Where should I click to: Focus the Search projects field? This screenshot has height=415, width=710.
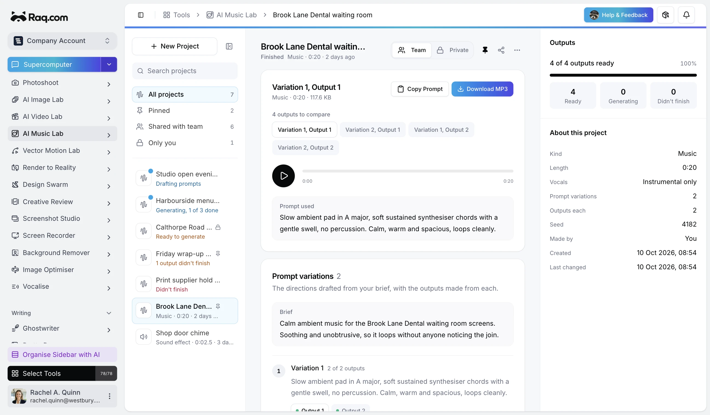[x=185, y=71]
